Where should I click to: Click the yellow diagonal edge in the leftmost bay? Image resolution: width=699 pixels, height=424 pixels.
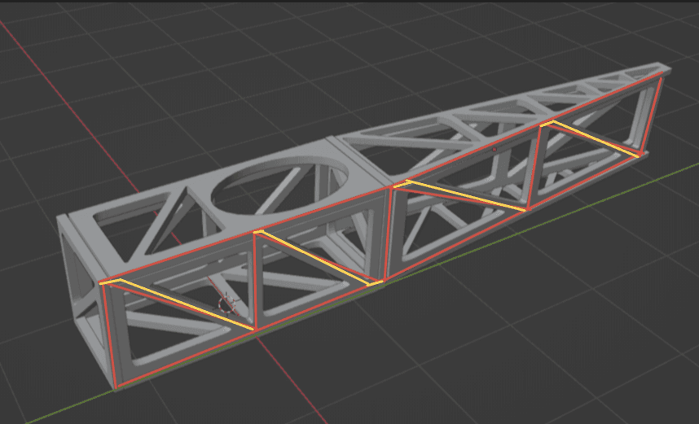(187, 304)
